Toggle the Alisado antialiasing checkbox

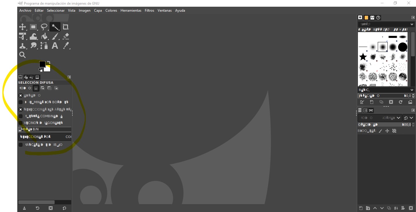click(x=20, y=95)
